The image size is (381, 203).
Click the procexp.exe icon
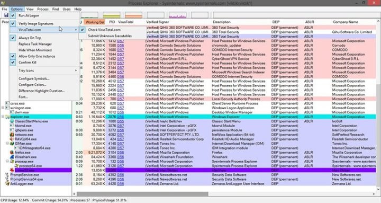12,161
